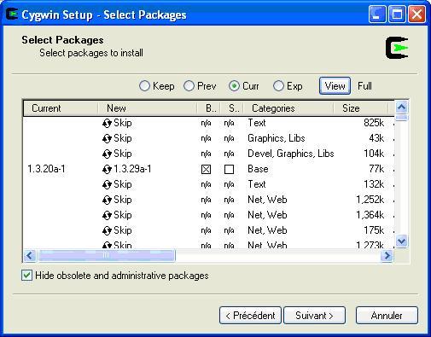Click the Graphics, Libs category text
The width and height of the screenshot is (431, 337).
277,138
